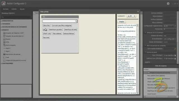Viewport: 179px width, 101px height.
Task: Click the Nombre del menú field
Action: 169,36
